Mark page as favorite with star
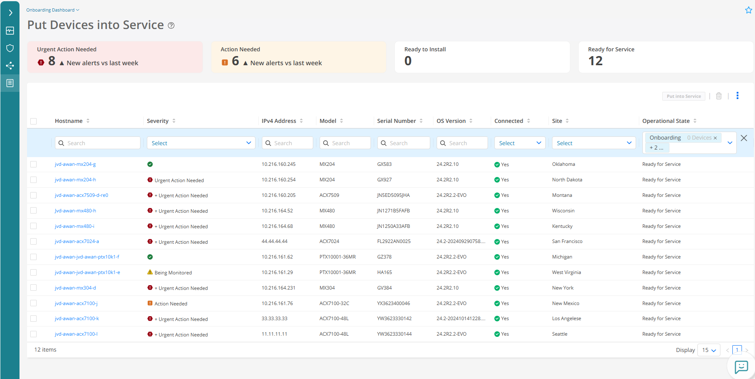Viewport: 755px width, 379px height. pos(748,10)
